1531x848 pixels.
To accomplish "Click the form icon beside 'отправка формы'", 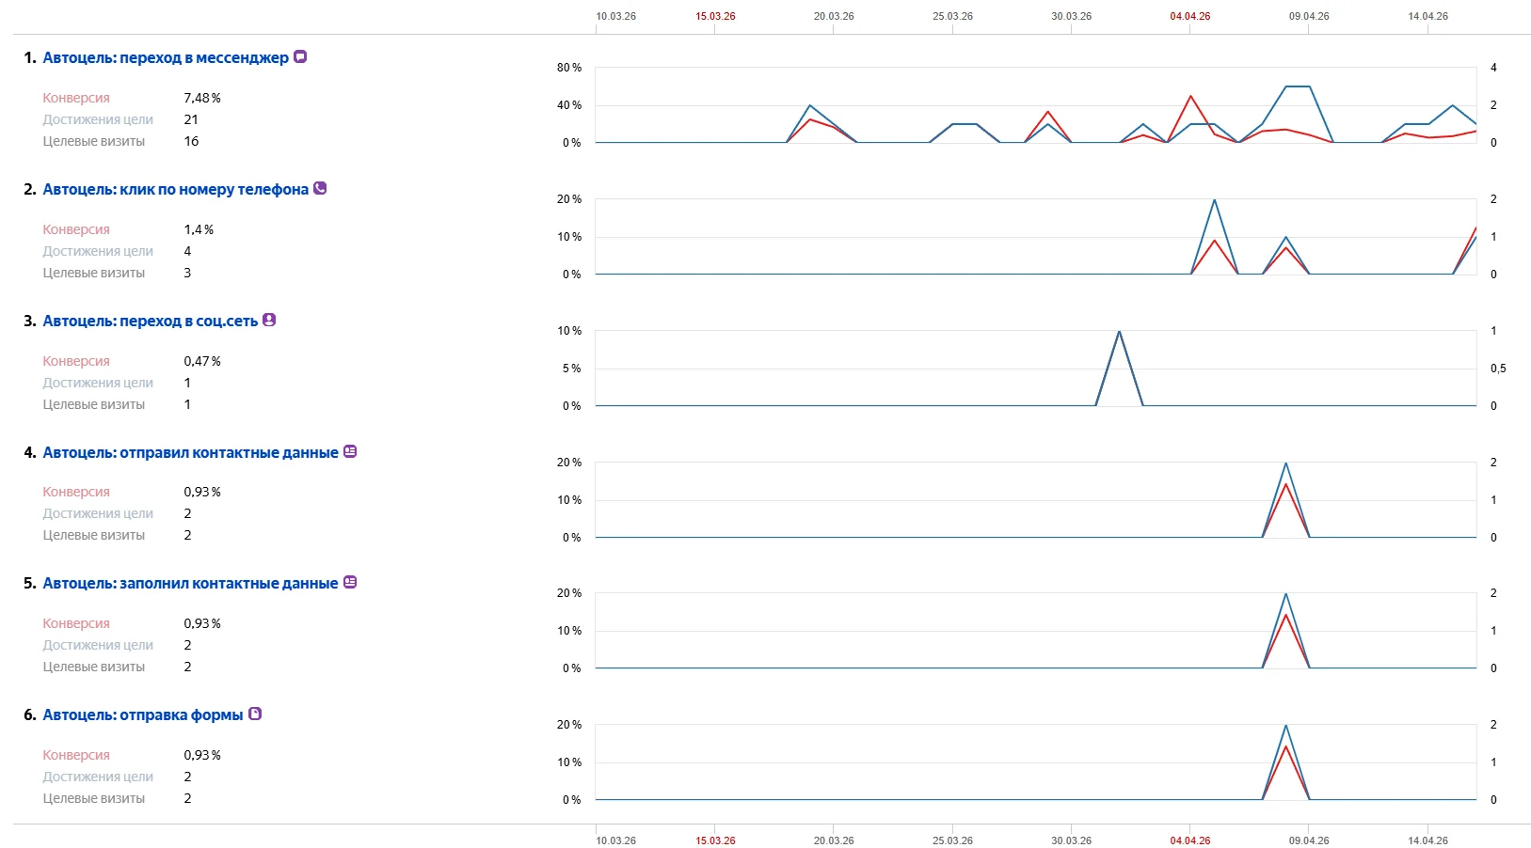I will pos(255,714).
